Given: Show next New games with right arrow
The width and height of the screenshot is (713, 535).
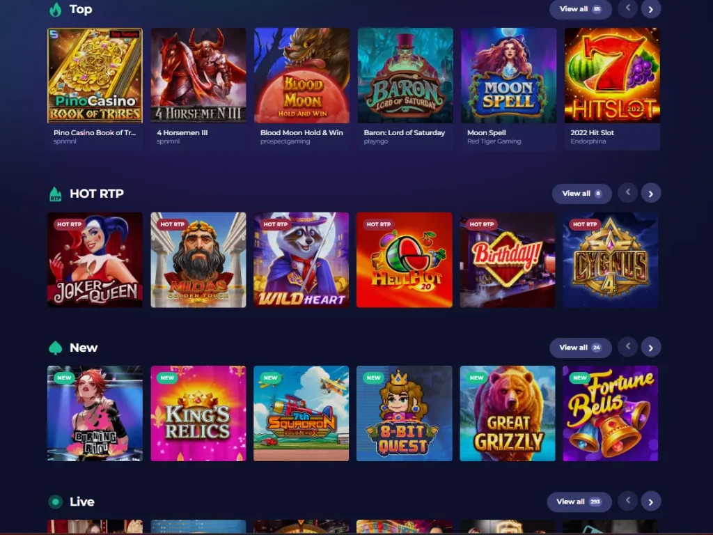Looking at the screenshot, I should tap(651, 348).
